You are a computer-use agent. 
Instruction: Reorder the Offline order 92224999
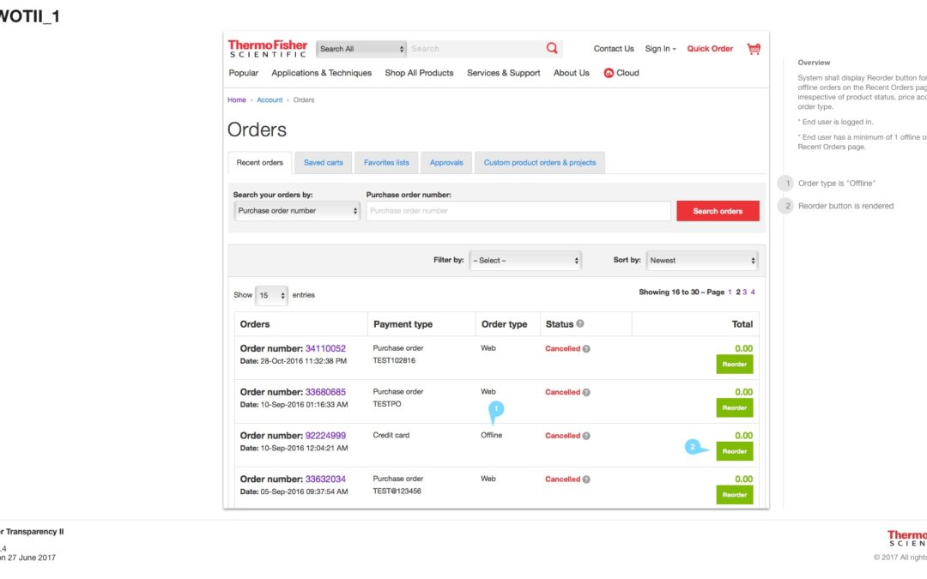[x=734, y=450]
